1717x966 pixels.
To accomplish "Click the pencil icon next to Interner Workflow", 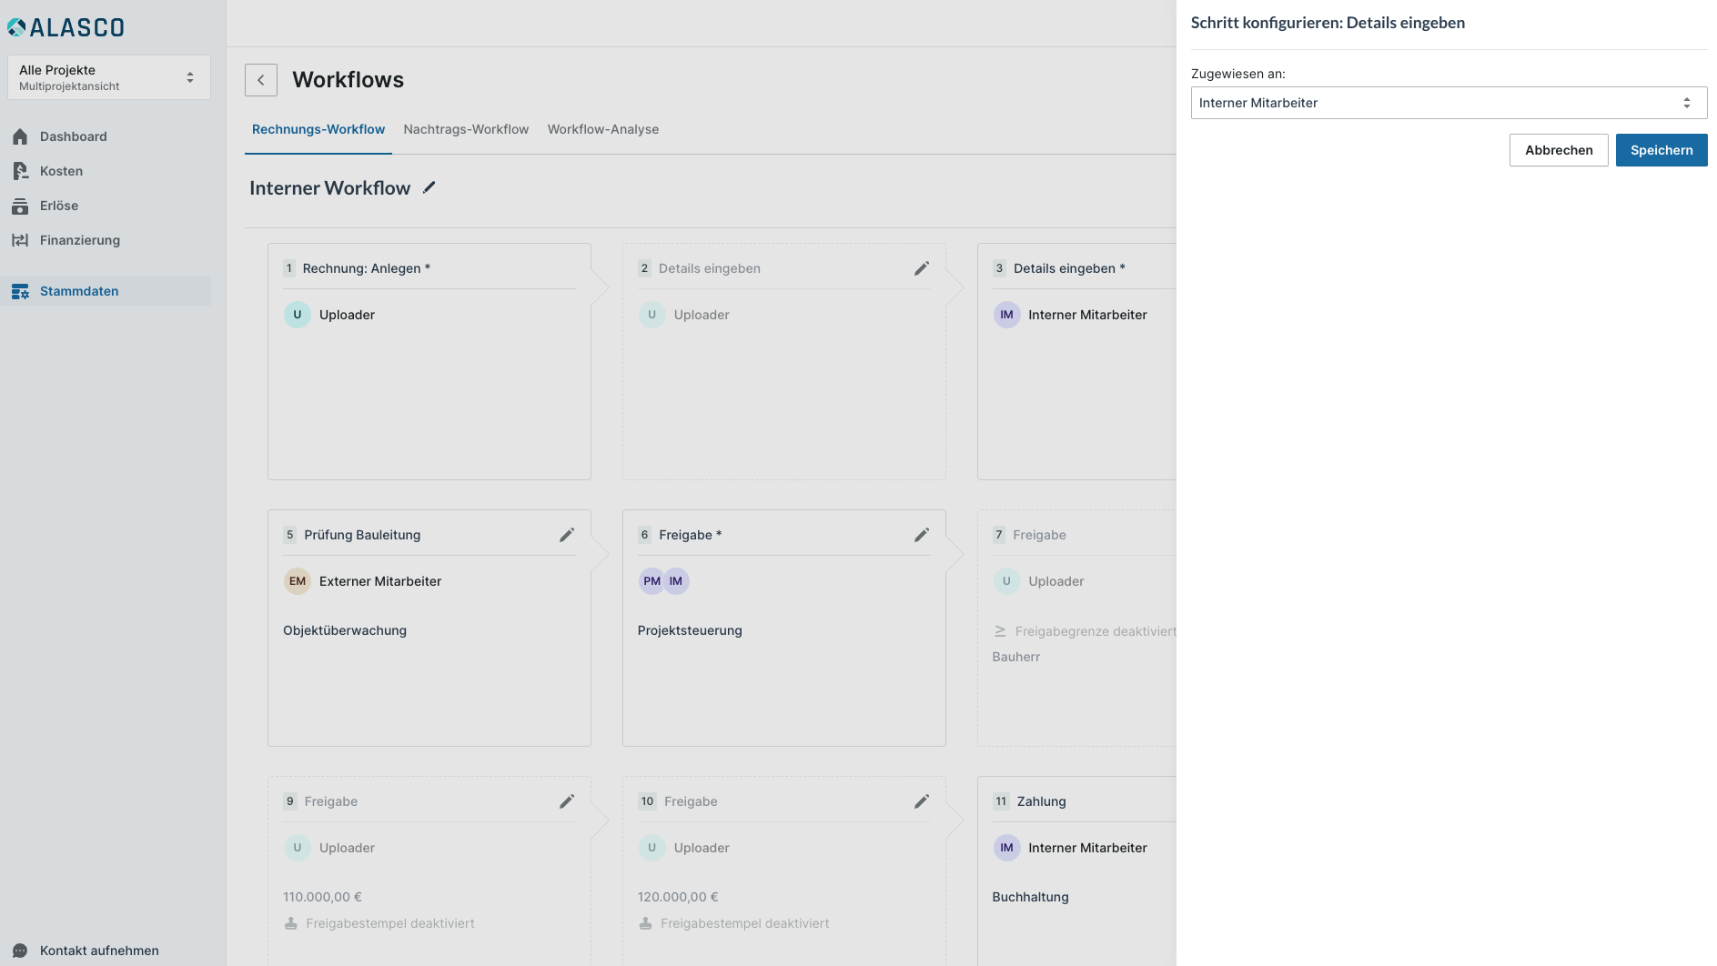I will pyautogui.click(x=429, y=187).
